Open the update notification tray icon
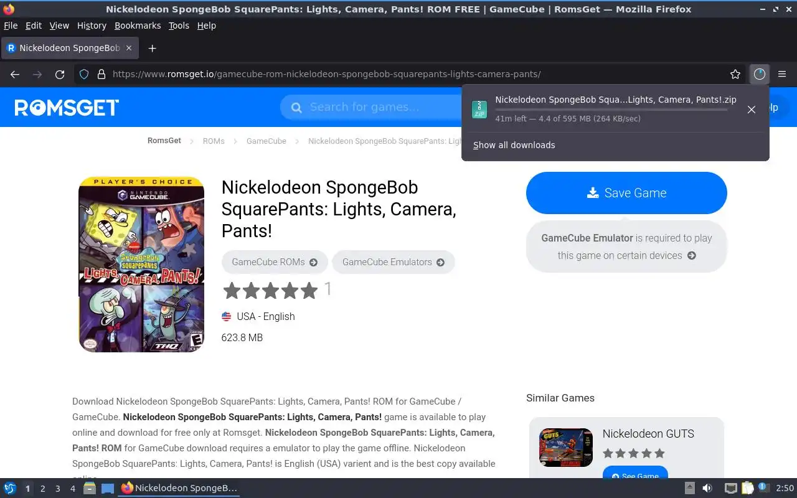Viewport: 797px width, 498px height. pyautogui.click(x=763, y=488)
